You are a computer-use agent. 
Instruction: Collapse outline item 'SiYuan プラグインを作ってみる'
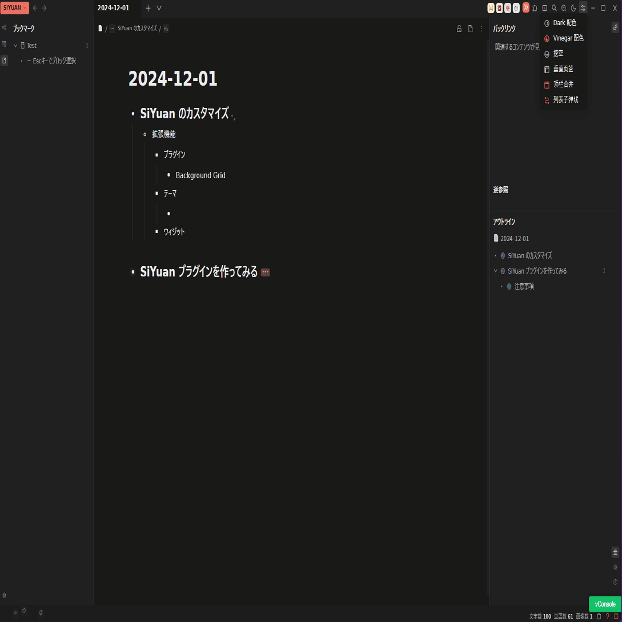tap(495, 271)
